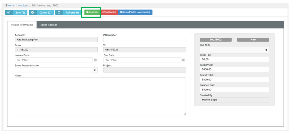Screen dimensions: 290x133
Task: Click the Save checkmark icon
Action: click(9, 12)
